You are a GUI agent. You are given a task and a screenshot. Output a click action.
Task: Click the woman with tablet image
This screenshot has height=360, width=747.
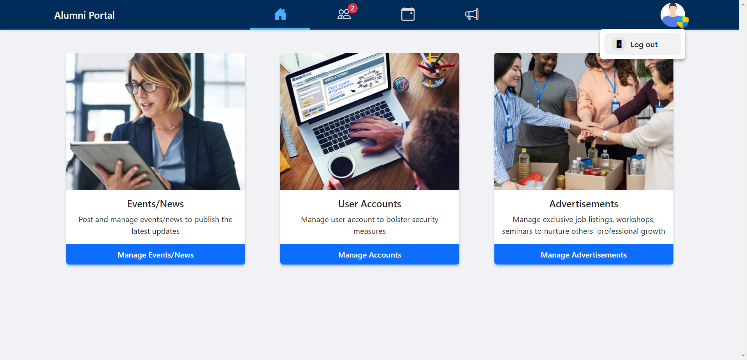pos(156,121)
